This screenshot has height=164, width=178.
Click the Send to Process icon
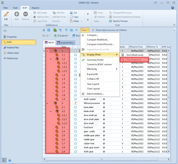(111, 21)
